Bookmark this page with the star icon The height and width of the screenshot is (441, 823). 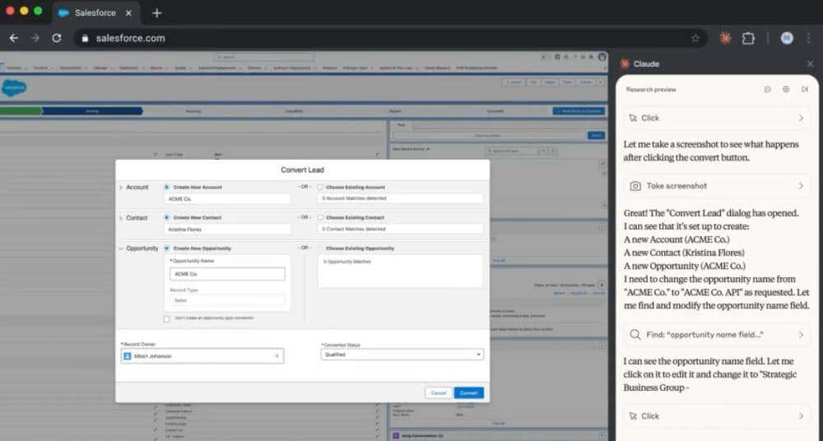point(695,38)
